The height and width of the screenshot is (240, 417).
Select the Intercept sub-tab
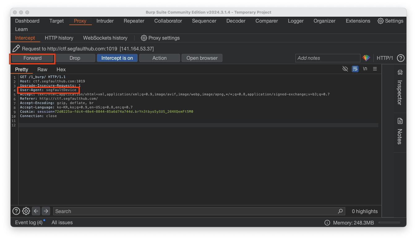click(25, 38)
